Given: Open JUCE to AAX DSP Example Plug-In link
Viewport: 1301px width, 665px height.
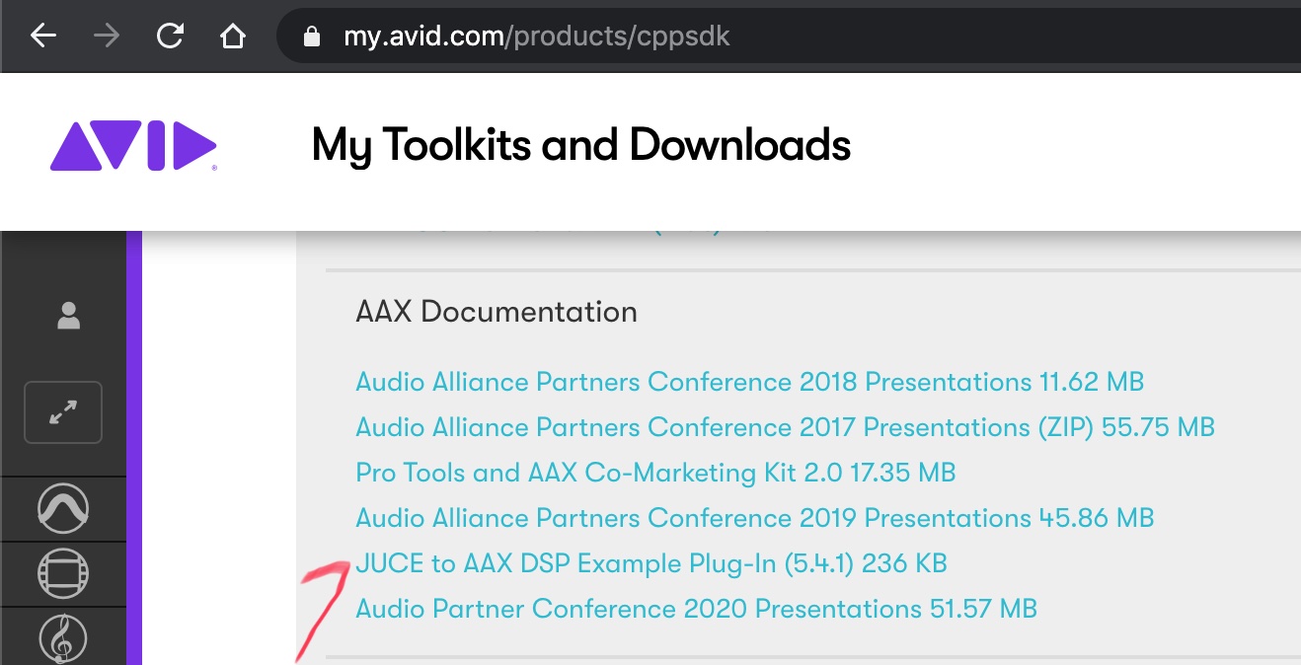Looking at the screenshot, I should tap(650, 563).
